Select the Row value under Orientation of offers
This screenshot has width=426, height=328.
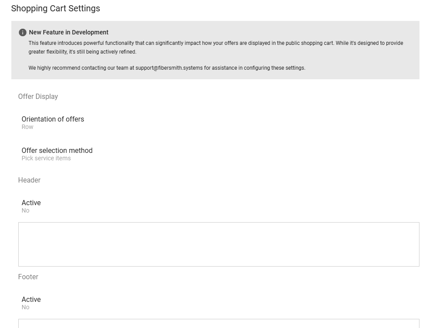(27, 127)
